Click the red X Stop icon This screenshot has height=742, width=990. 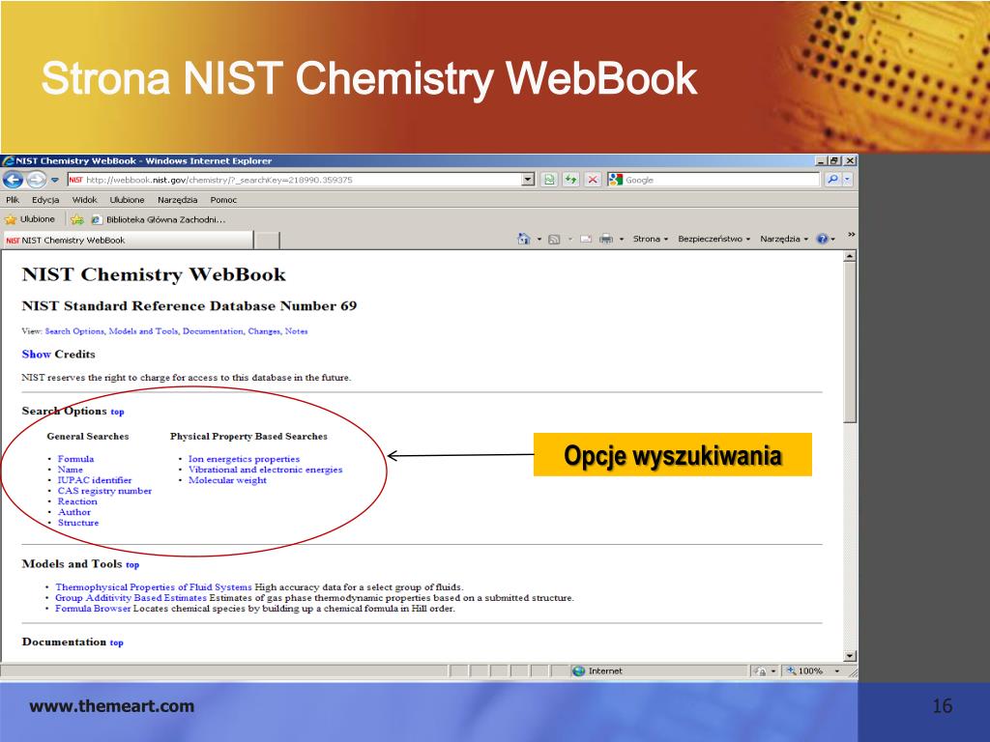593,180
